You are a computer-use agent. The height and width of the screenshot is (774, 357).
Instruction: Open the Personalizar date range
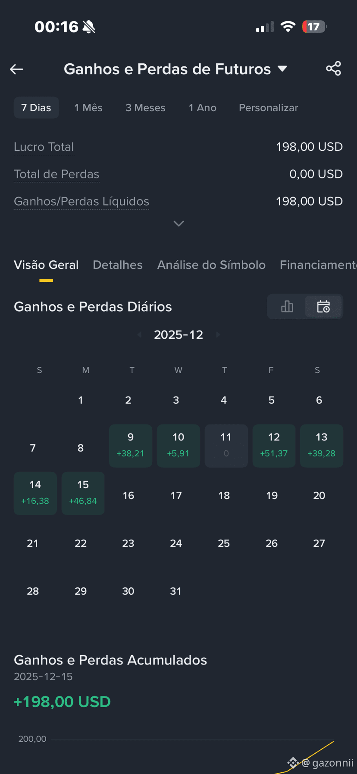pyautogui.click(x=269, y=108)
